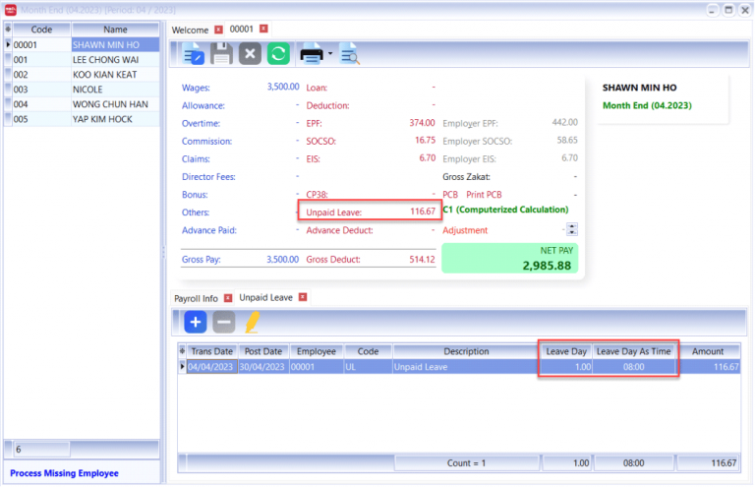Click the grey Cancel X toolbar icon
The width and height of the screenshot is (755, 487).
click(250, 54)
